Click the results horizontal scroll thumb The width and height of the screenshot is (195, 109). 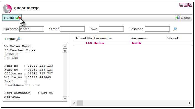pyautogui.click(x=80, y=103)
